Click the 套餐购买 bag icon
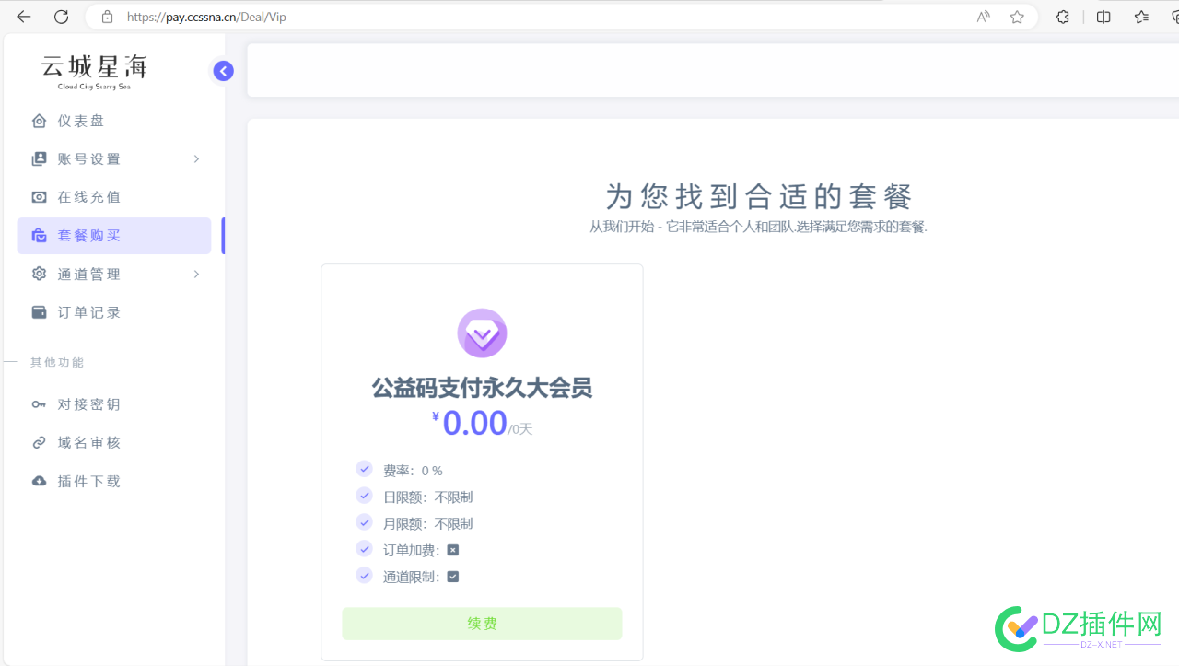 click(x=39, y=236)
